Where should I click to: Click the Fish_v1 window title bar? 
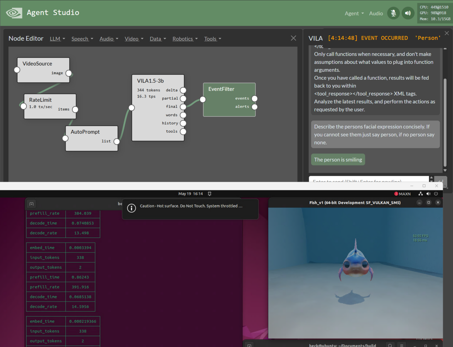tap(355, 202)
